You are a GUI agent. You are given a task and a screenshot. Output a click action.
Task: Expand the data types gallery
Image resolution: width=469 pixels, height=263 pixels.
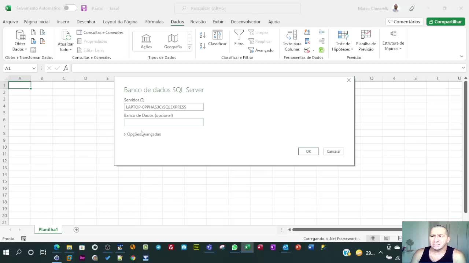(x=189, y=47)
